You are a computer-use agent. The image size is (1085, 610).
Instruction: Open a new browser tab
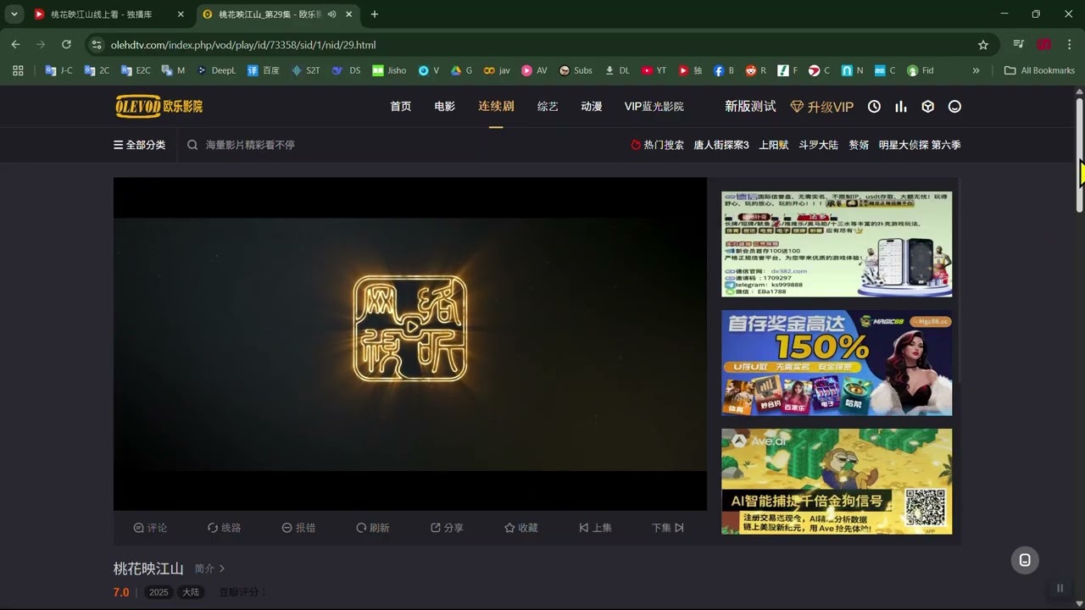coord(375,14)
